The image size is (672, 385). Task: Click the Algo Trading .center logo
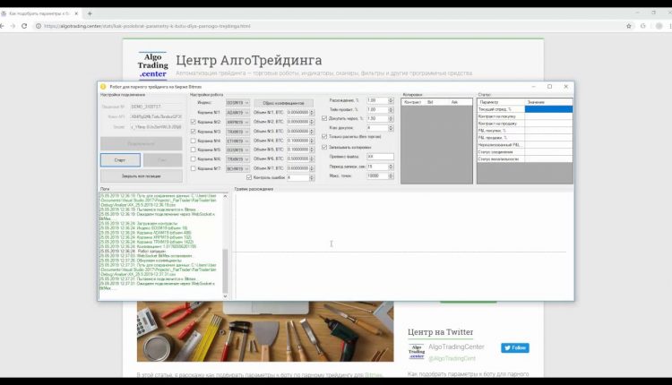pos(152,65)
